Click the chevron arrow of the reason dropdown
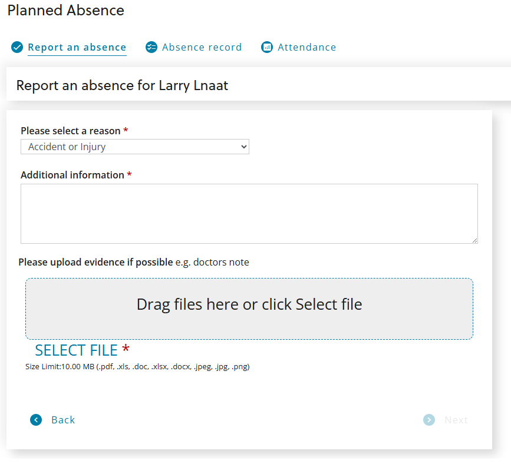 click(x=243, y=147)
